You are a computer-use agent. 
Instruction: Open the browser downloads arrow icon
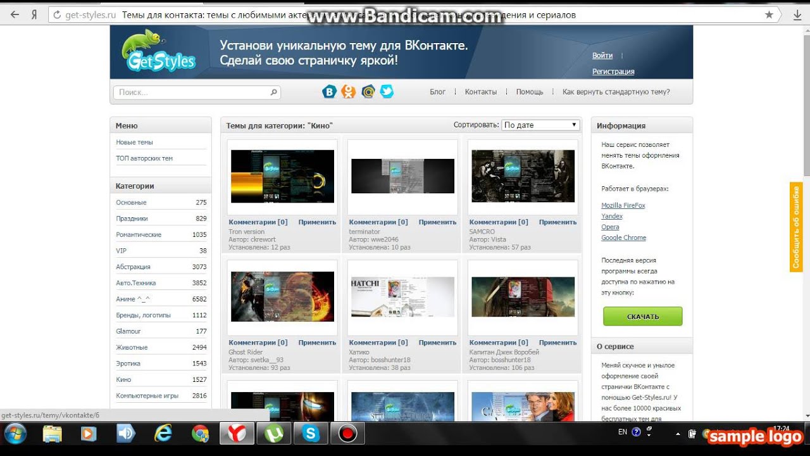tap(796, 15)
